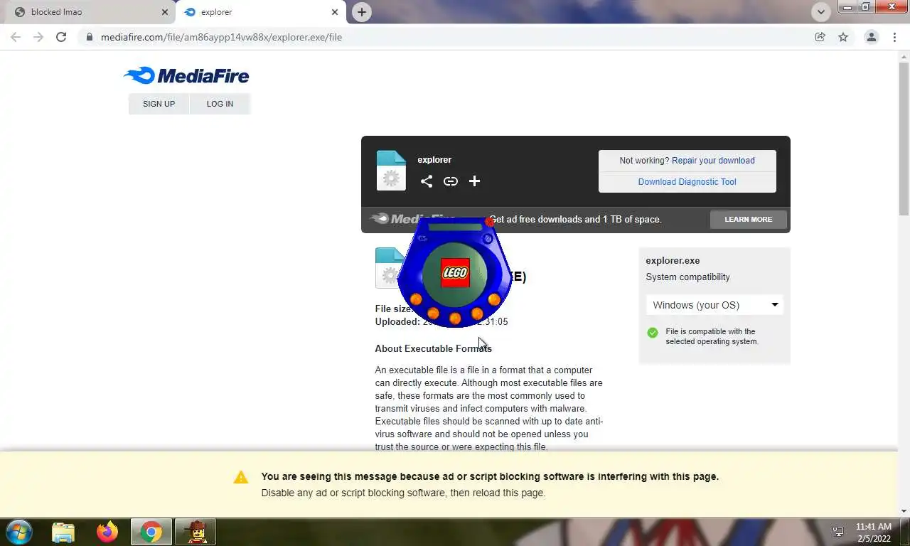Close the 'blocked lmao' tab
The image size is (910, 546).
coord(165,12)
